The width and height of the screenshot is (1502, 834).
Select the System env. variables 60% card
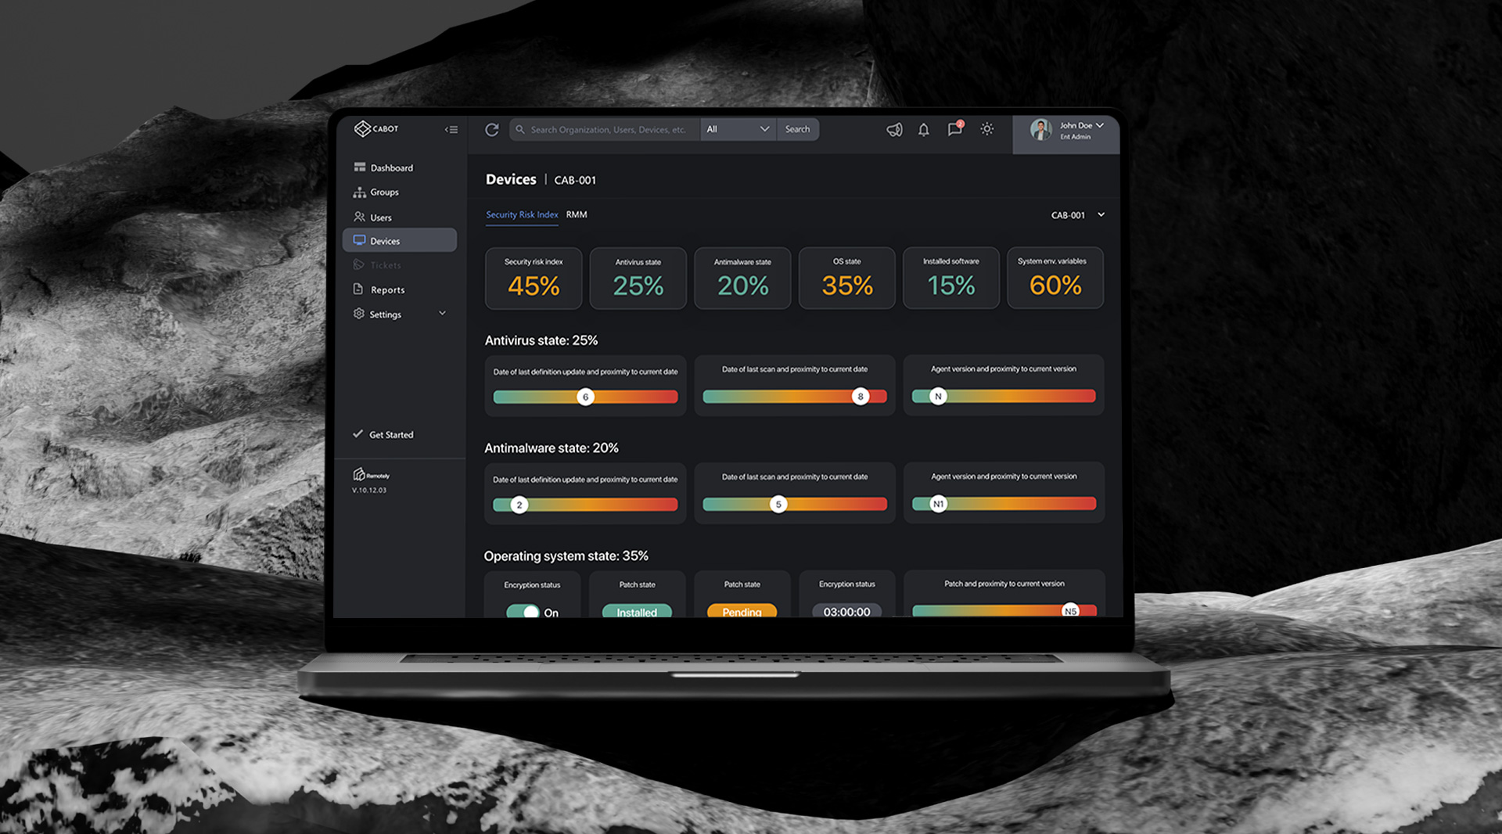coord(1055,279)
